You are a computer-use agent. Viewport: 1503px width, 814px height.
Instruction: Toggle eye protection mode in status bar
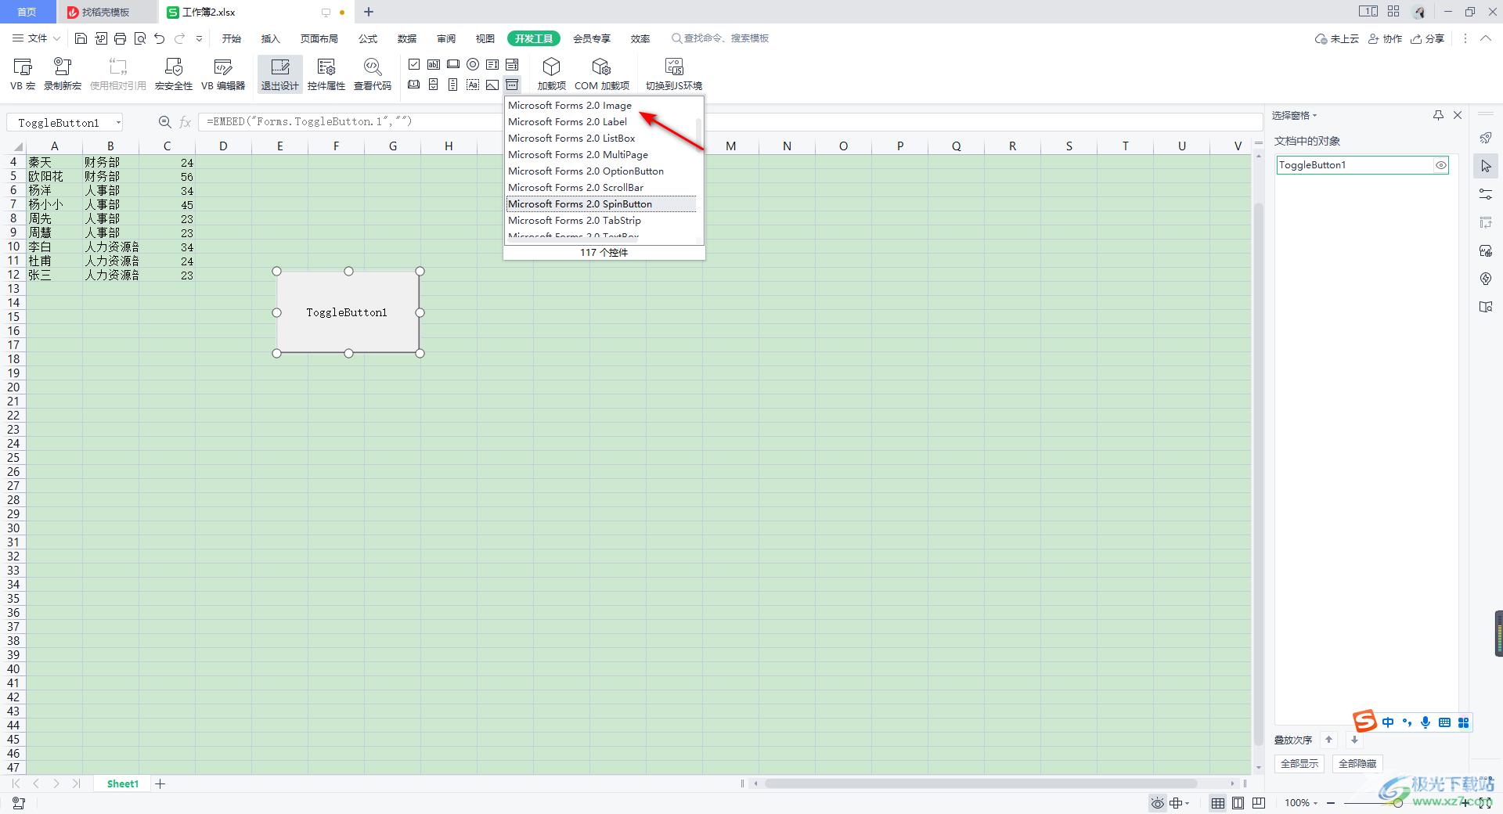[1157, 803]
